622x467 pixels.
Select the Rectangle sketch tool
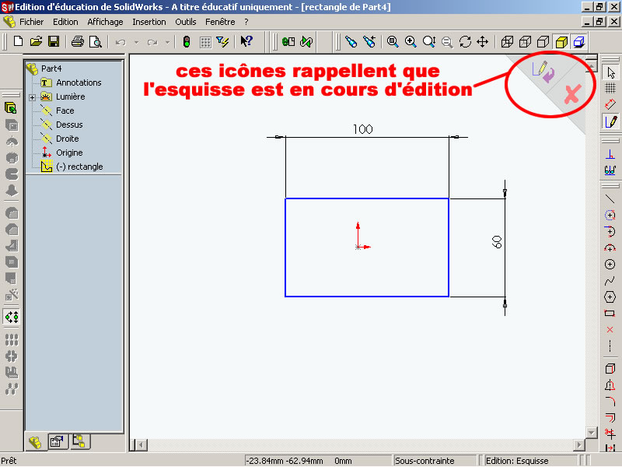click(x=610, y=314)
